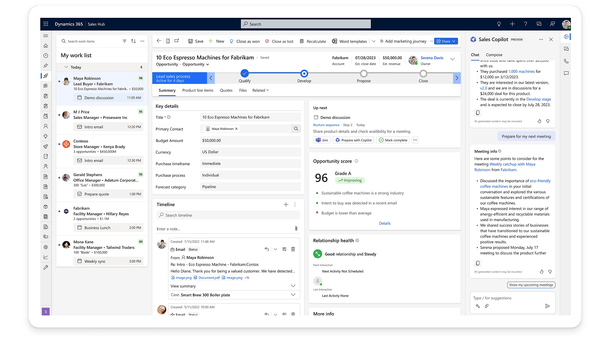Click thumbs up on Meeting info response
Image resolution: width=610 pixels, height=343 pixels.
coord(542,272)
